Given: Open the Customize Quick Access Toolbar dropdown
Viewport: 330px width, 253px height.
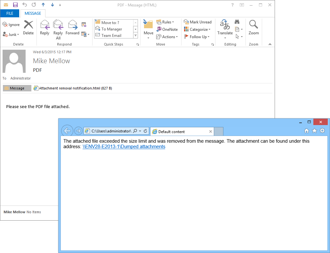Looking at the screenshot, I should click(x=60, y=5).
